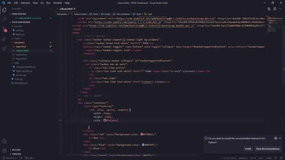This screenshot has width=285, height=160.
Task: Click Show Recommendations button
Action: coord(268,149)
